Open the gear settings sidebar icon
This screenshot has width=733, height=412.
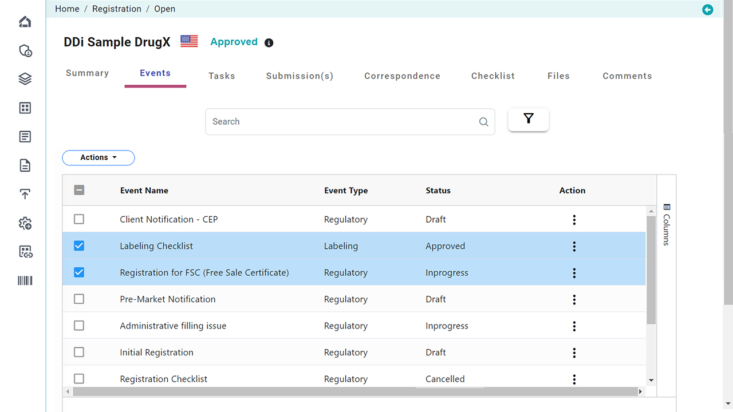(25, 223)
